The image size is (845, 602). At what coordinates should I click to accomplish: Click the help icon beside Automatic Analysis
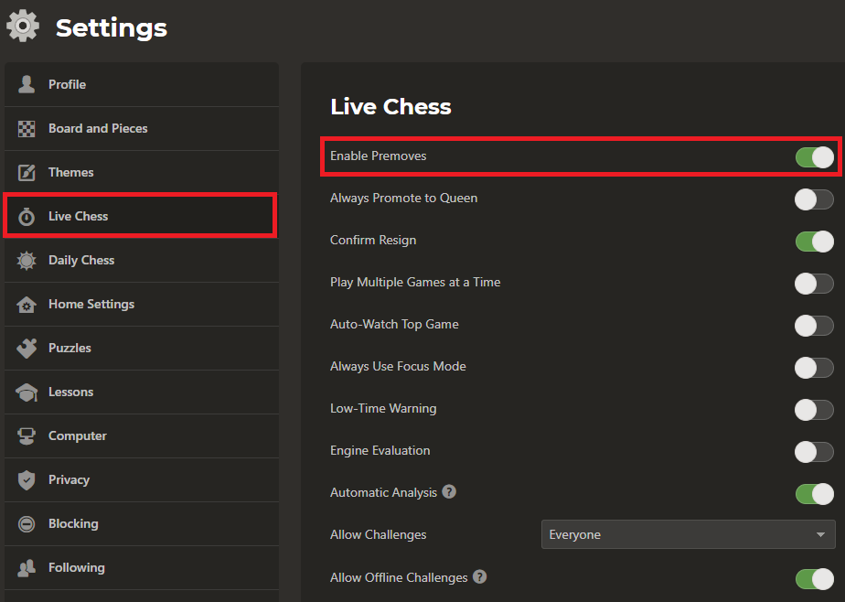pos(449,492)
